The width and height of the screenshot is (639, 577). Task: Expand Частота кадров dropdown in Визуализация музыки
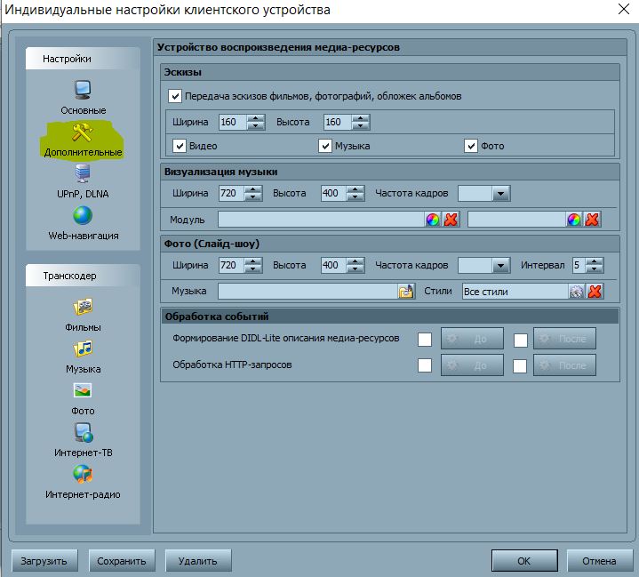[x=501, y=194]
